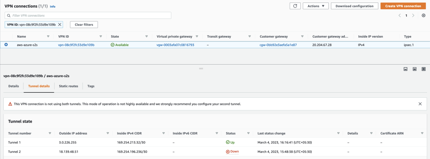Open vgw-0003afa07c0816793 gateway link
The width and height of the screenshot is (430, 159).
175,45
